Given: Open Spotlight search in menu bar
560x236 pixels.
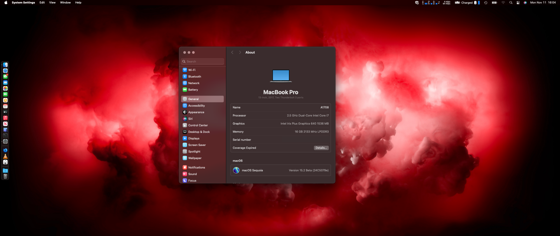Looking at the screenshot, I should [x=511, y=3].
